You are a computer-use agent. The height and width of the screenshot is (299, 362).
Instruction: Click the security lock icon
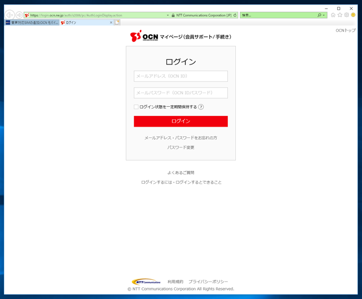(x=173, y=15)
